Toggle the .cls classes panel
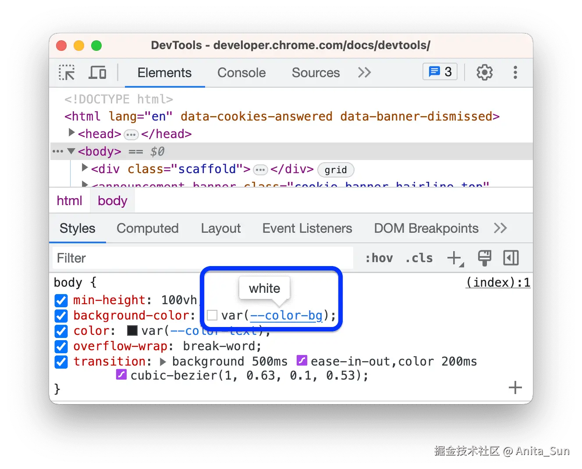582x469 pixels. pyautogui.click(x=419, y=258)
